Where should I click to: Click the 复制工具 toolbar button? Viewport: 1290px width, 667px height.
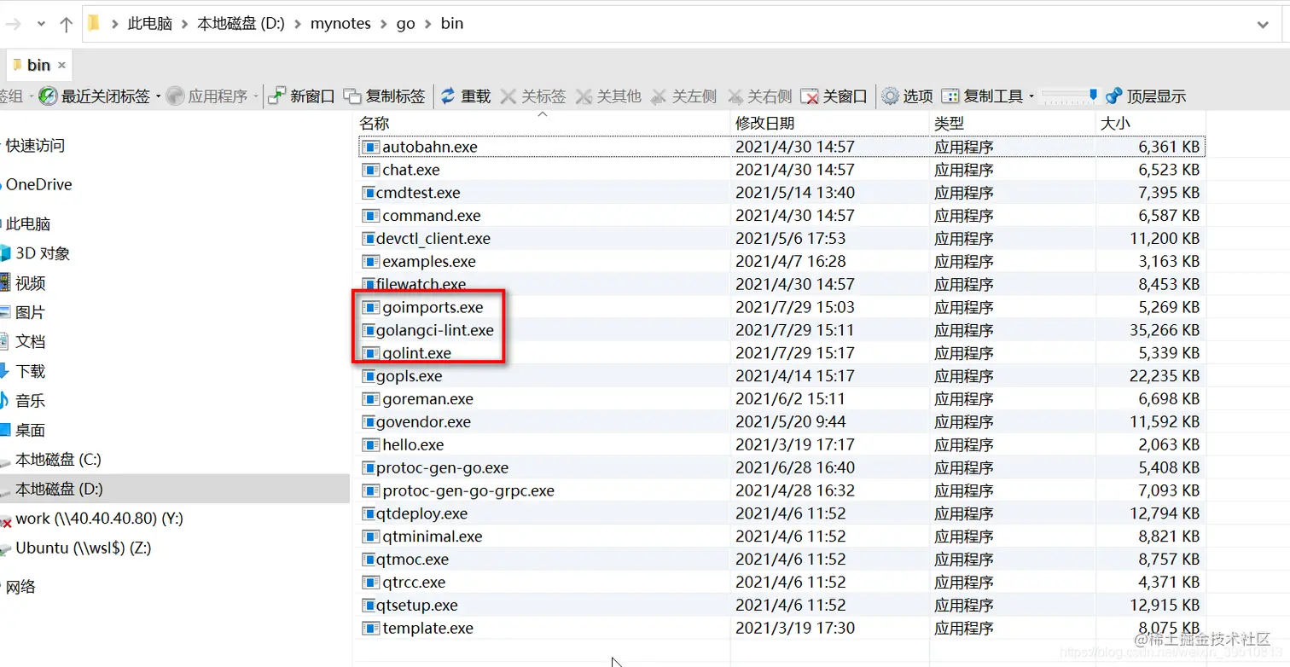[982, 96]
